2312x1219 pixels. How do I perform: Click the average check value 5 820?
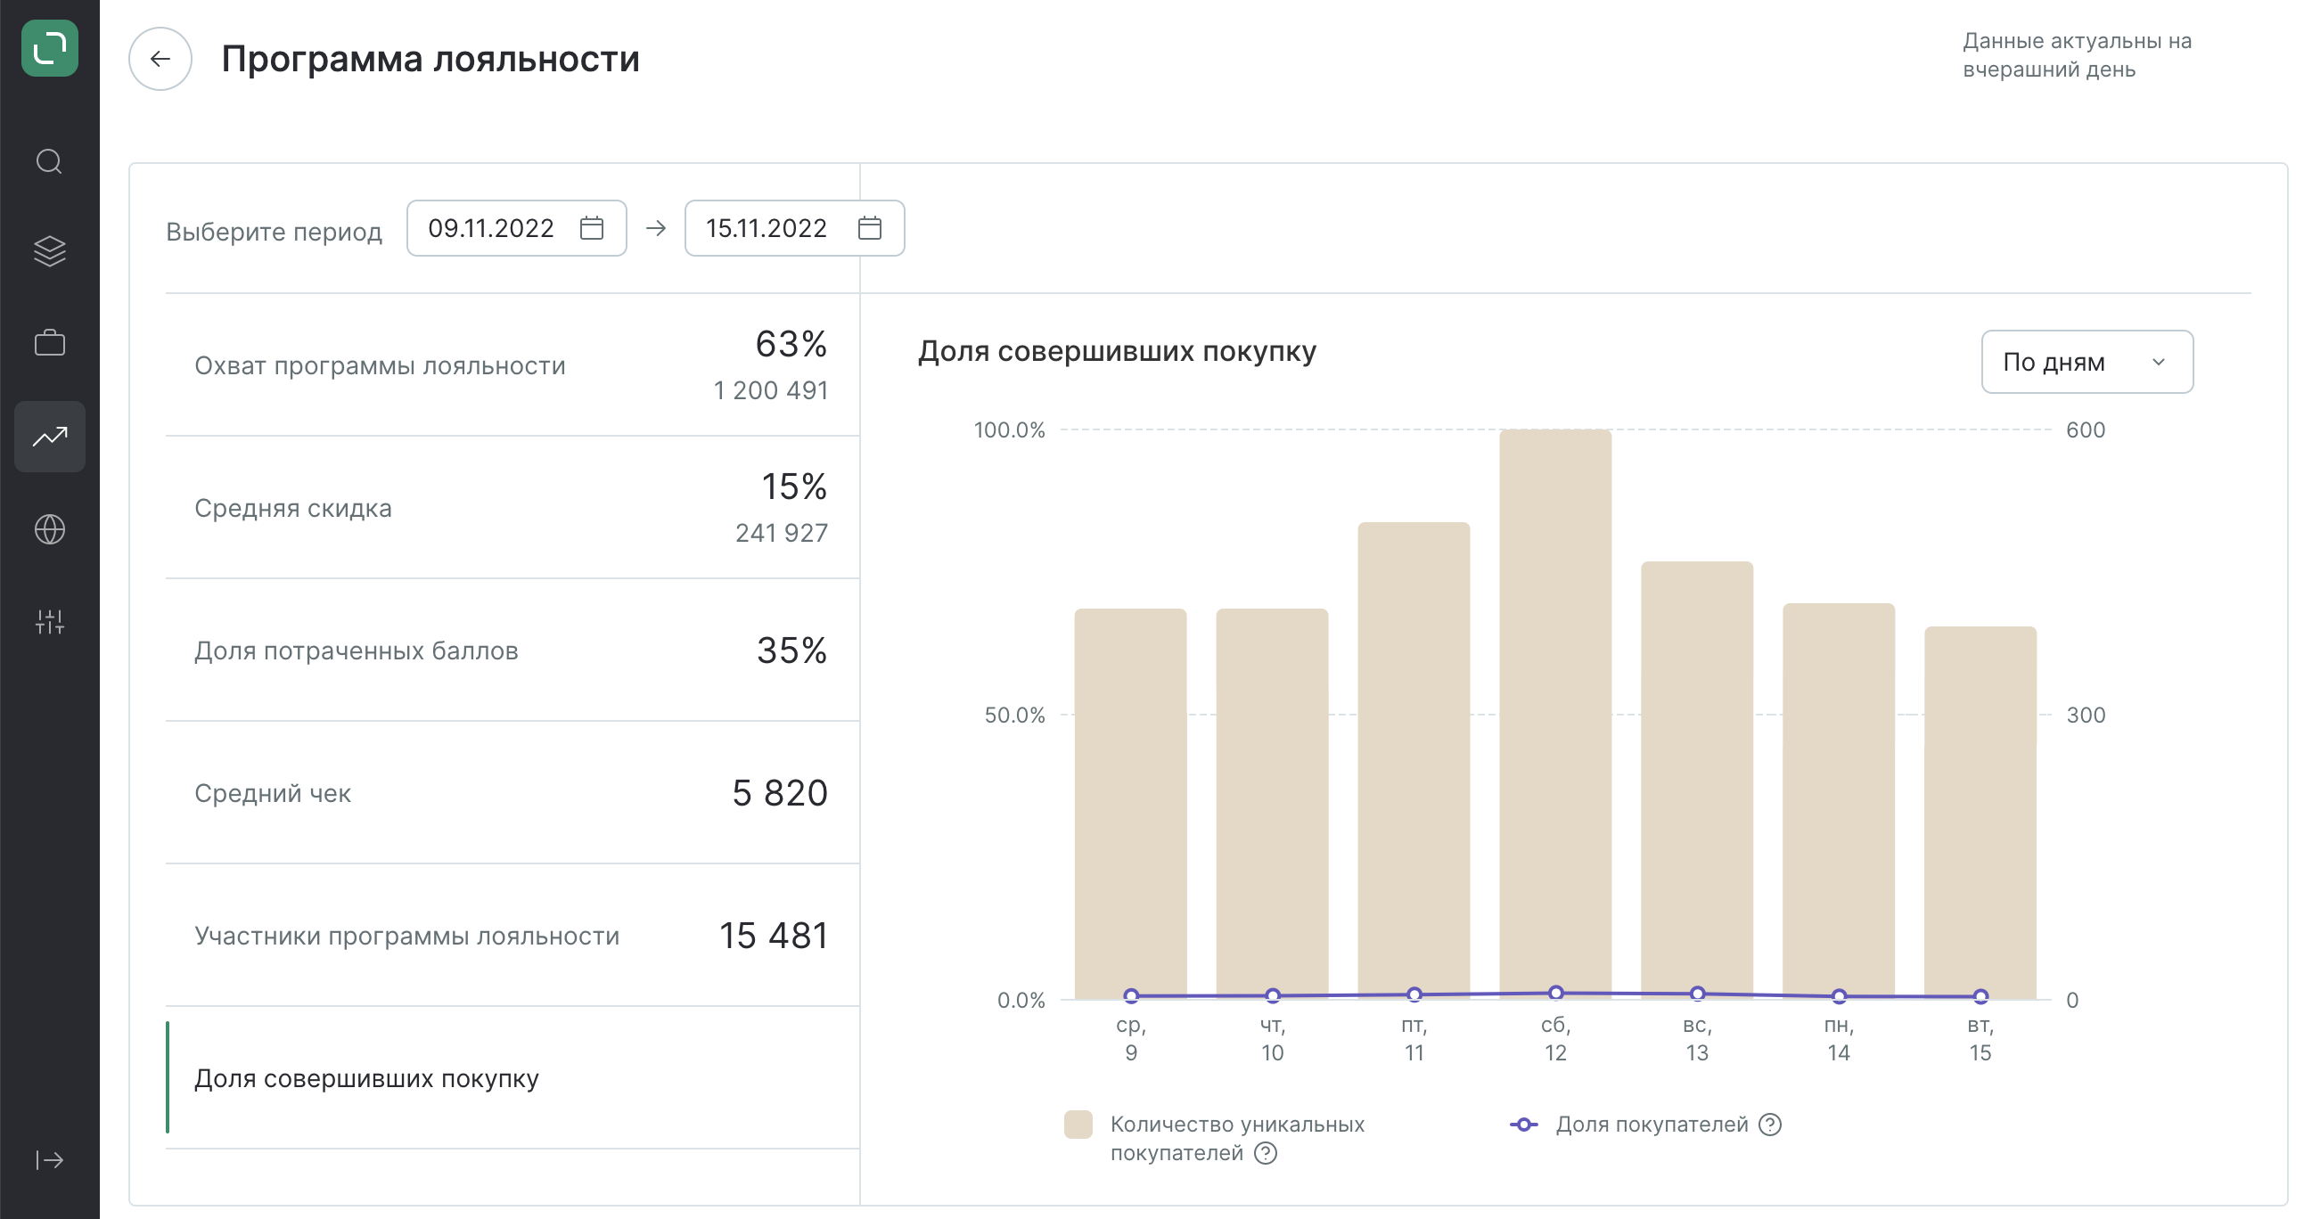pyautogui.click(x=780, y=793)
